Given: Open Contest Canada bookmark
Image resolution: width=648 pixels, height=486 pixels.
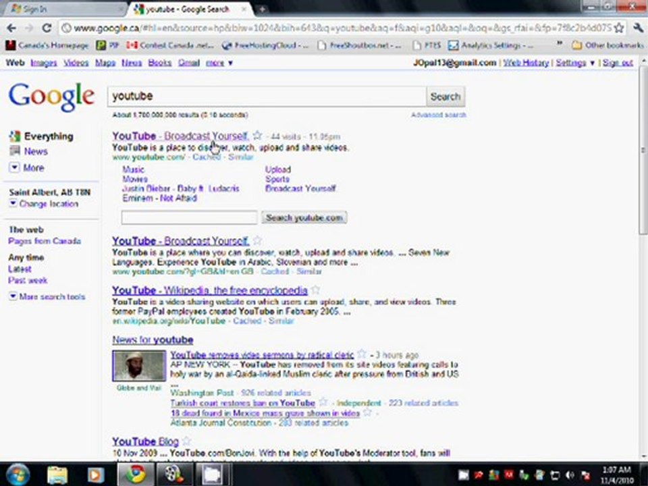Looking at the screenshot, I should point(170,45).
